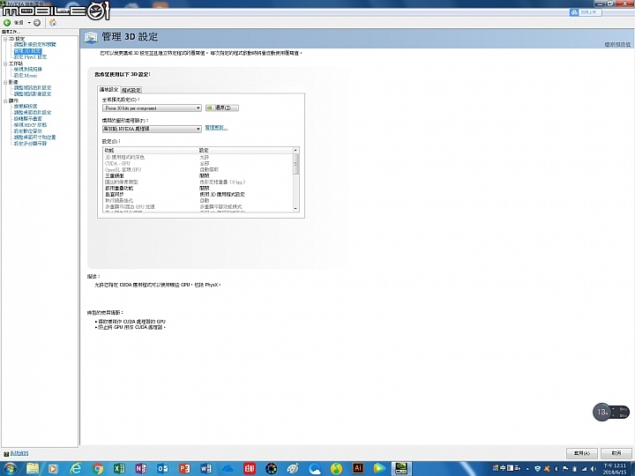Screen dimensions: 635x476
Task: Go forward with the grey arrow
Action: [37, 23]
